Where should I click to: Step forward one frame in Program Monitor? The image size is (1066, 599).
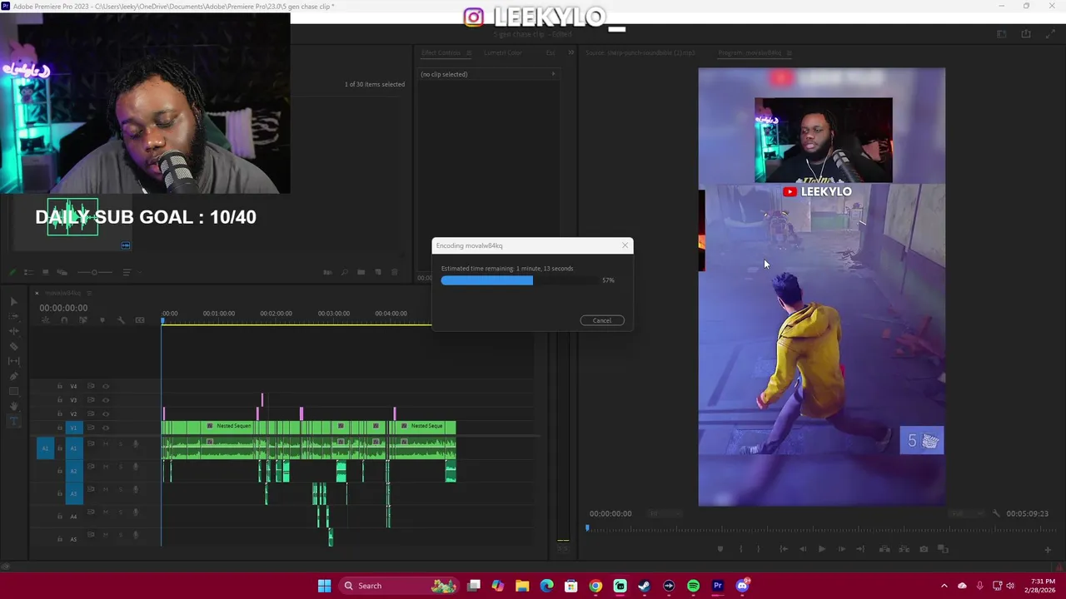click(x=842, y=549)
